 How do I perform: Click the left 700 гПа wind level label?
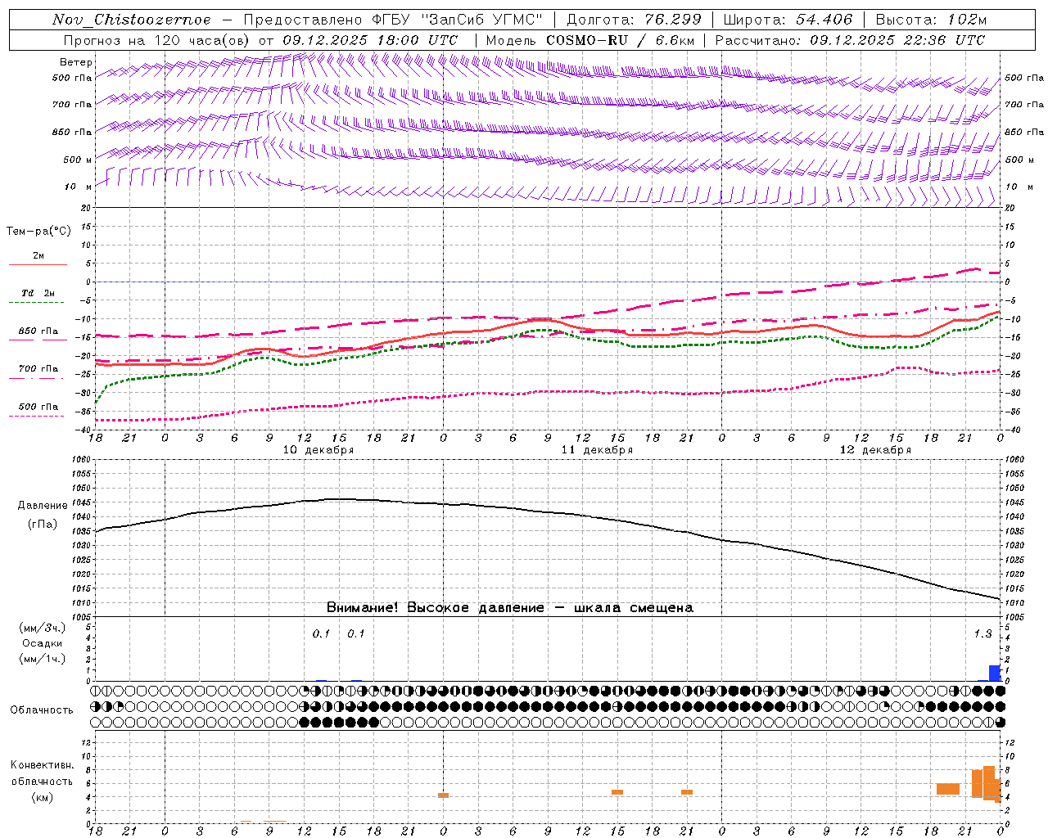coord(72,105)
